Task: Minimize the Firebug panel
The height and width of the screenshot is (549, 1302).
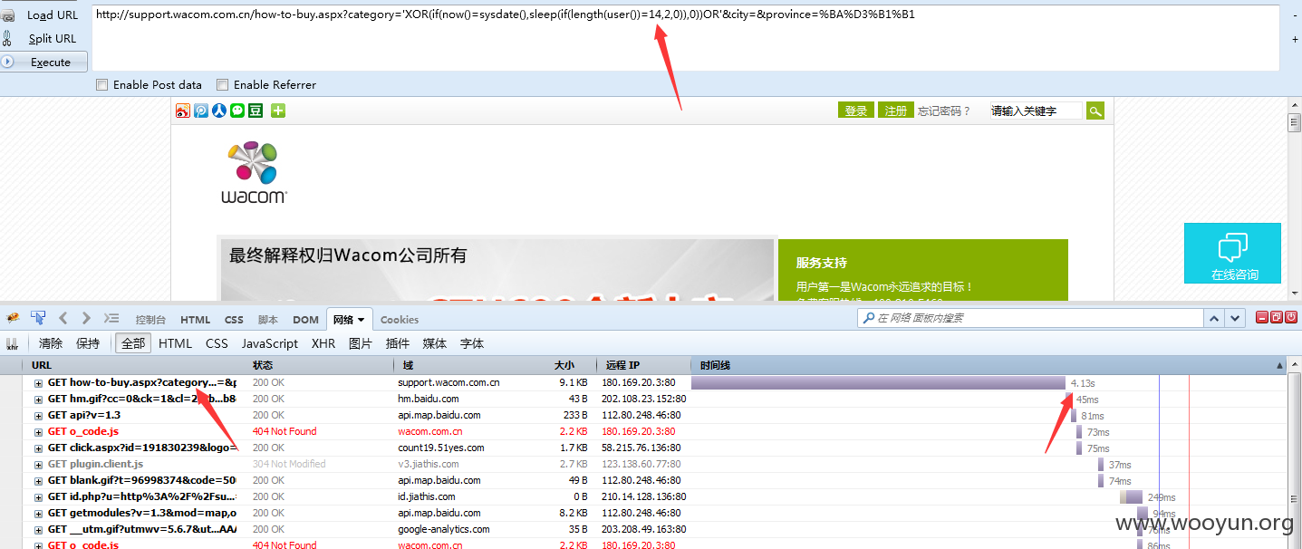Action: [x=1262, y=317]
